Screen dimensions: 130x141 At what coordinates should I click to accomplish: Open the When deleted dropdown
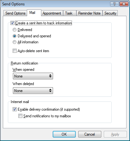click(x=33, y=90)
